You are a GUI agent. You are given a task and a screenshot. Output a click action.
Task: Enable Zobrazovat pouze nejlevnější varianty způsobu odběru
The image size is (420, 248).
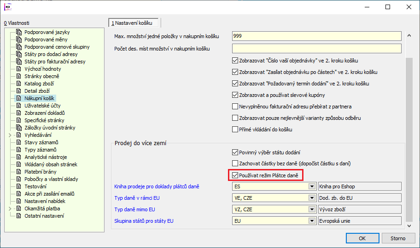(235, 118)
